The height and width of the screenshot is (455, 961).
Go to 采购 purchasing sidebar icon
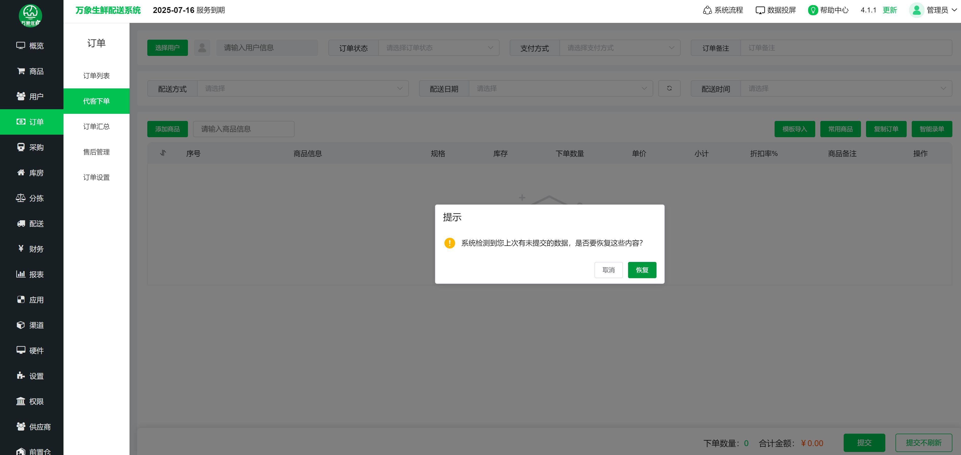pyautogui.click(x=21, y=147)
